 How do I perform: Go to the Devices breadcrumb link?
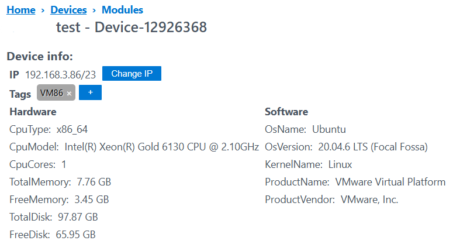click(68, 10)
